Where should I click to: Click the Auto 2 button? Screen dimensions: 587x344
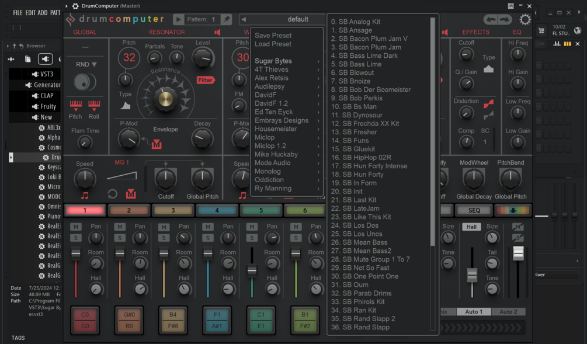tap(508, 311)
